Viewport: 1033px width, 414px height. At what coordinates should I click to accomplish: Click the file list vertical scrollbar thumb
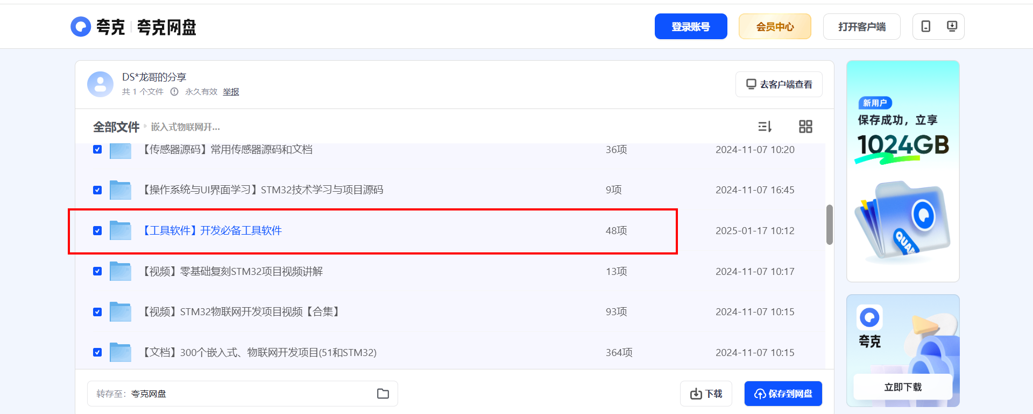829,224
